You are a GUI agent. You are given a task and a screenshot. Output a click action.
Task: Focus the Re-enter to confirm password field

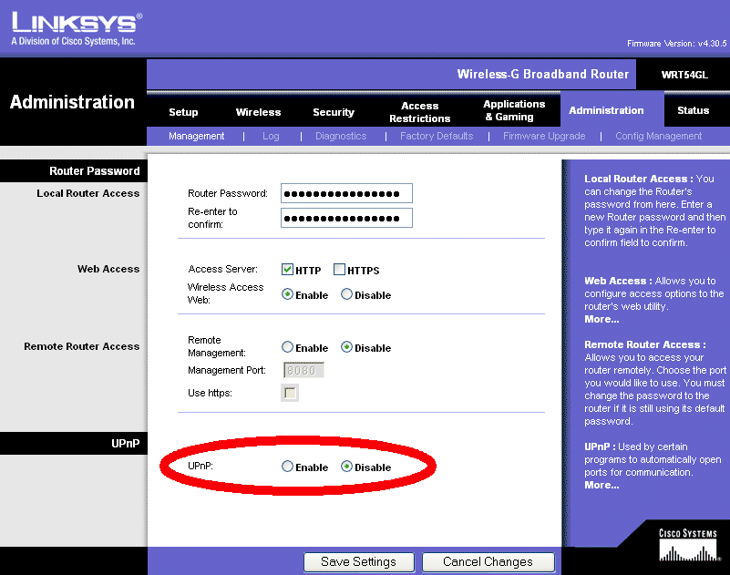tap(346, 218)
